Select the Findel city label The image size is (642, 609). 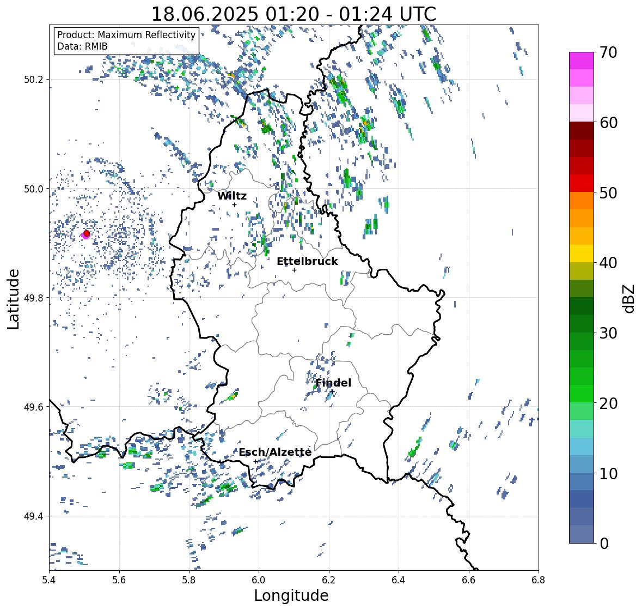pos(333,383)
